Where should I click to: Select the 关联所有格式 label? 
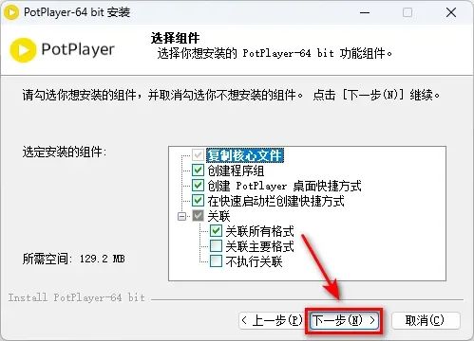pyautogui.click(x=259, y=231)
